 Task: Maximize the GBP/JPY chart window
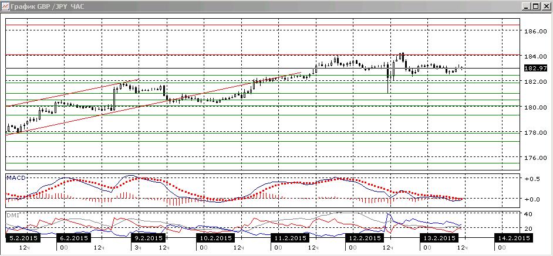coord(536,6)
